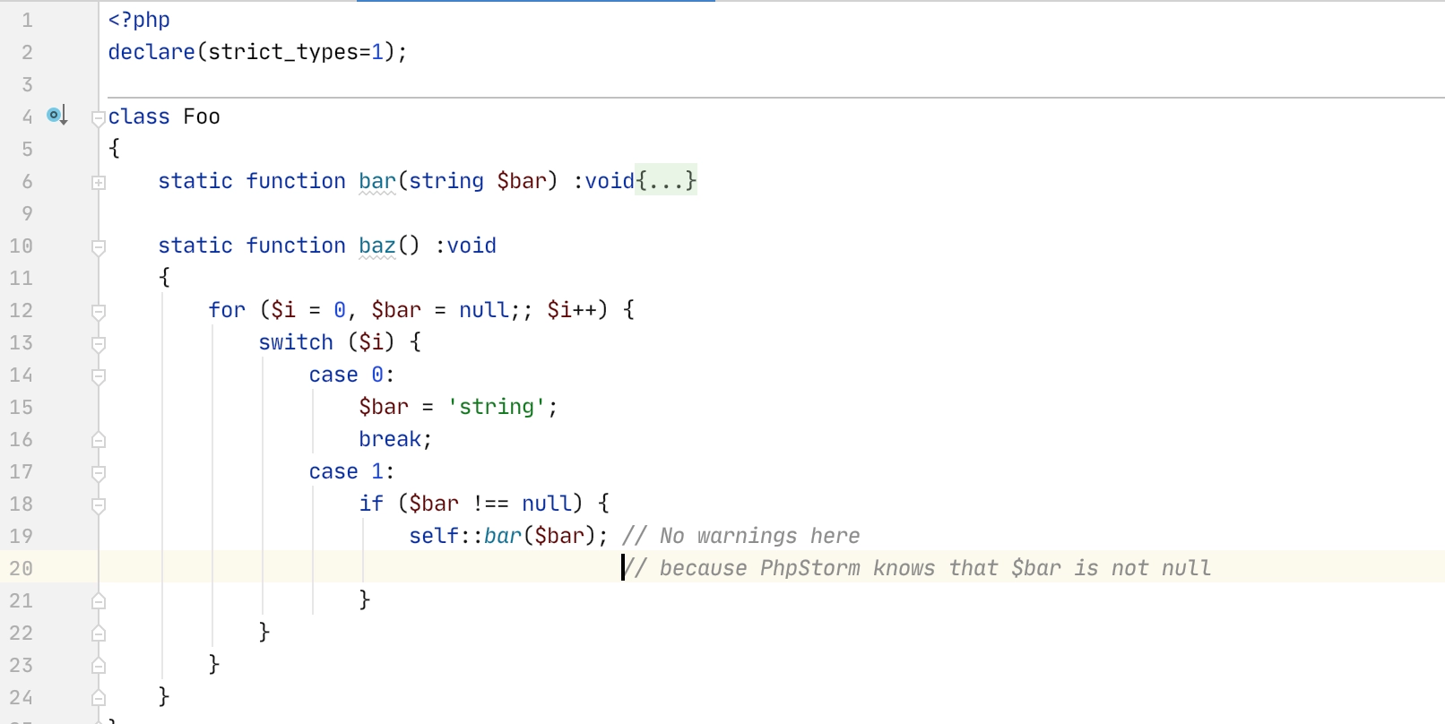Click the <?php opening tag

[x=139, y=20]
